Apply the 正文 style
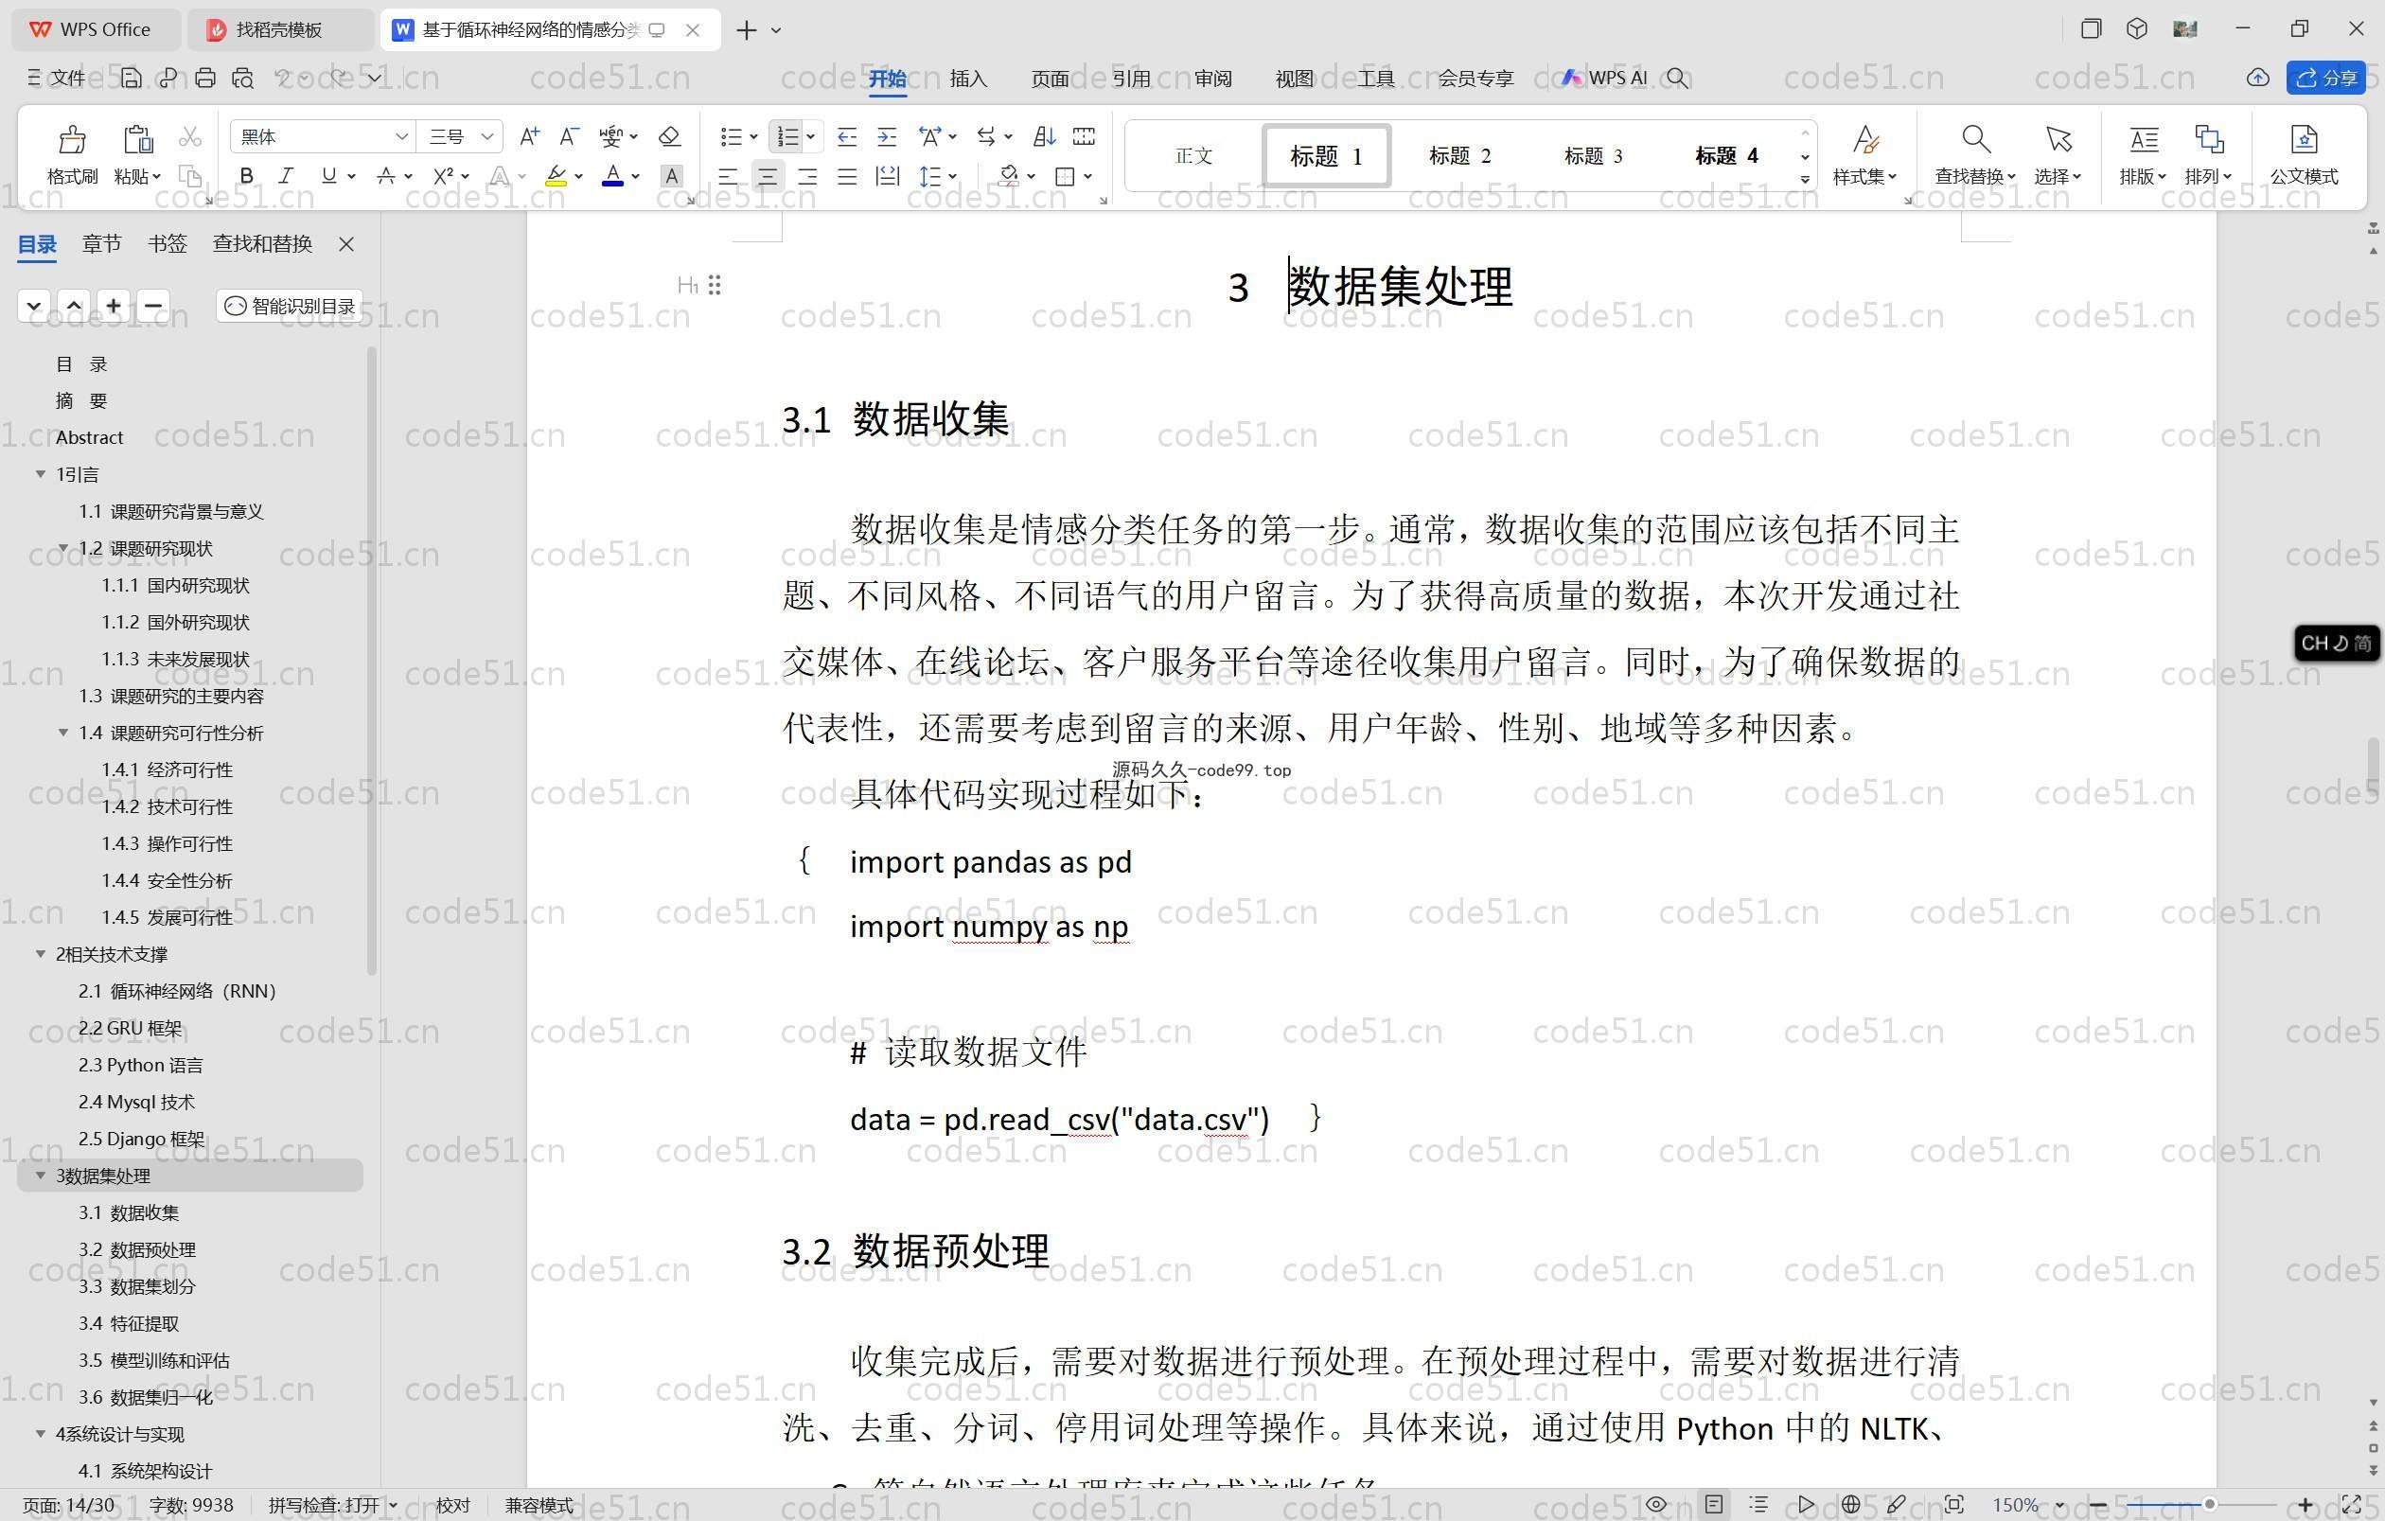 pos(1193,155)
